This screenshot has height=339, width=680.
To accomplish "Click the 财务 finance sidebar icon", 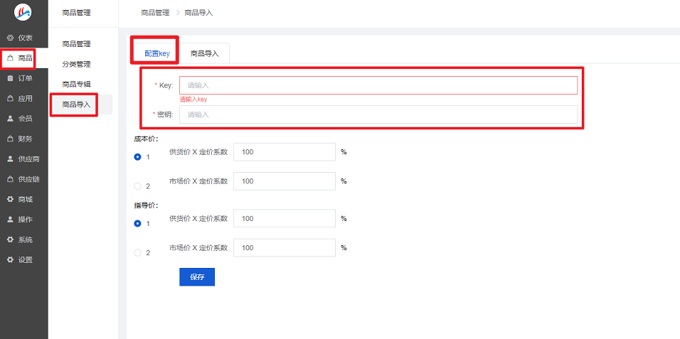I will pyautogui.click(x=11, y=139).
